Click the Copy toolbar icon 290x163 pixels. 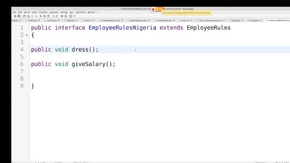44,16
